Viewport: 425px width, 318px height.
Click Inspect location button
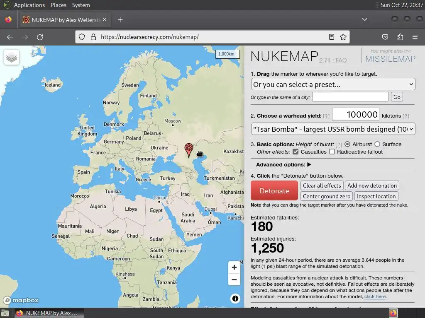point(376,196)
